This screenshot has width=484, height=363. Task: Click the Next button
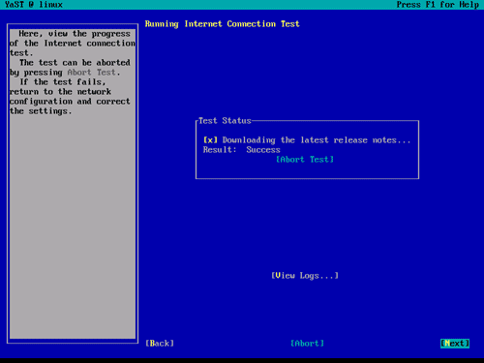(455, 344)
